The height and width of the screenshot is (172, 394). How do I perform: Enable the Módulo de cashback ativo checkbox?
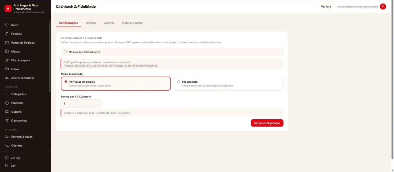[65, 52]
